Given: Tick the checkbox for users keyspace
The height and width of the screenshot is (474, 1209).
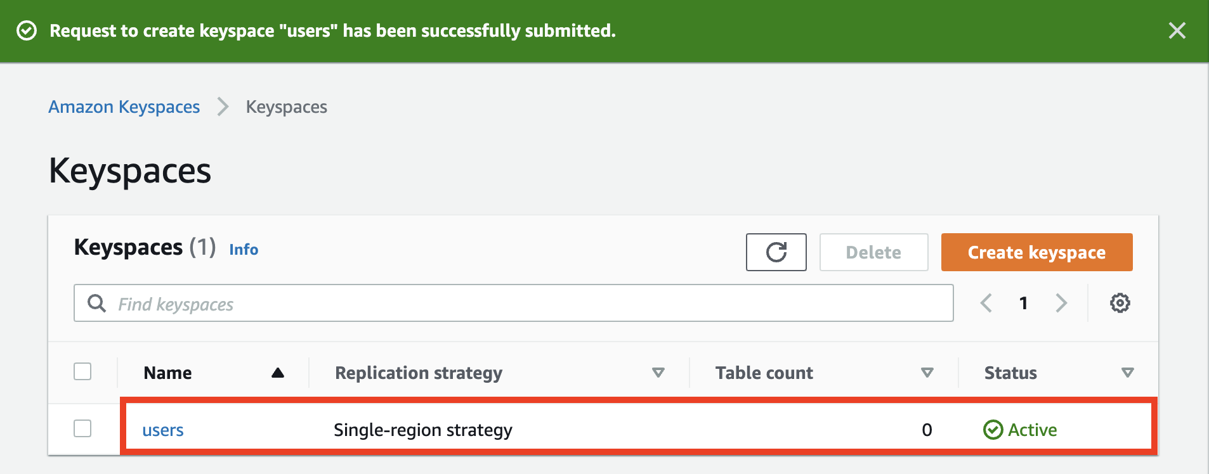Looking at the screenshot, I should 82,428.
